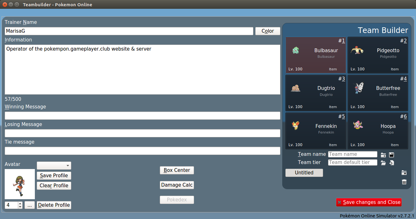
Task: Click the Losing Message input field
Action: [x=143, y=133]
